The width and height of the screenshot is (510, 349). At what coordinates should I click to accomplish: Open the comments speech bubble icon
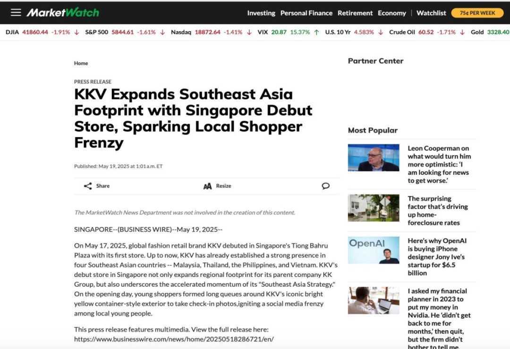point(325,186)
